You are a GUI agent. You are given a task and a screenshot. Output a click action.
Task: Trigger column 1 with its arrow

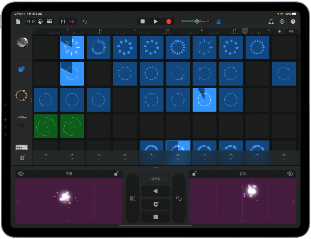[x=46, y=157]
